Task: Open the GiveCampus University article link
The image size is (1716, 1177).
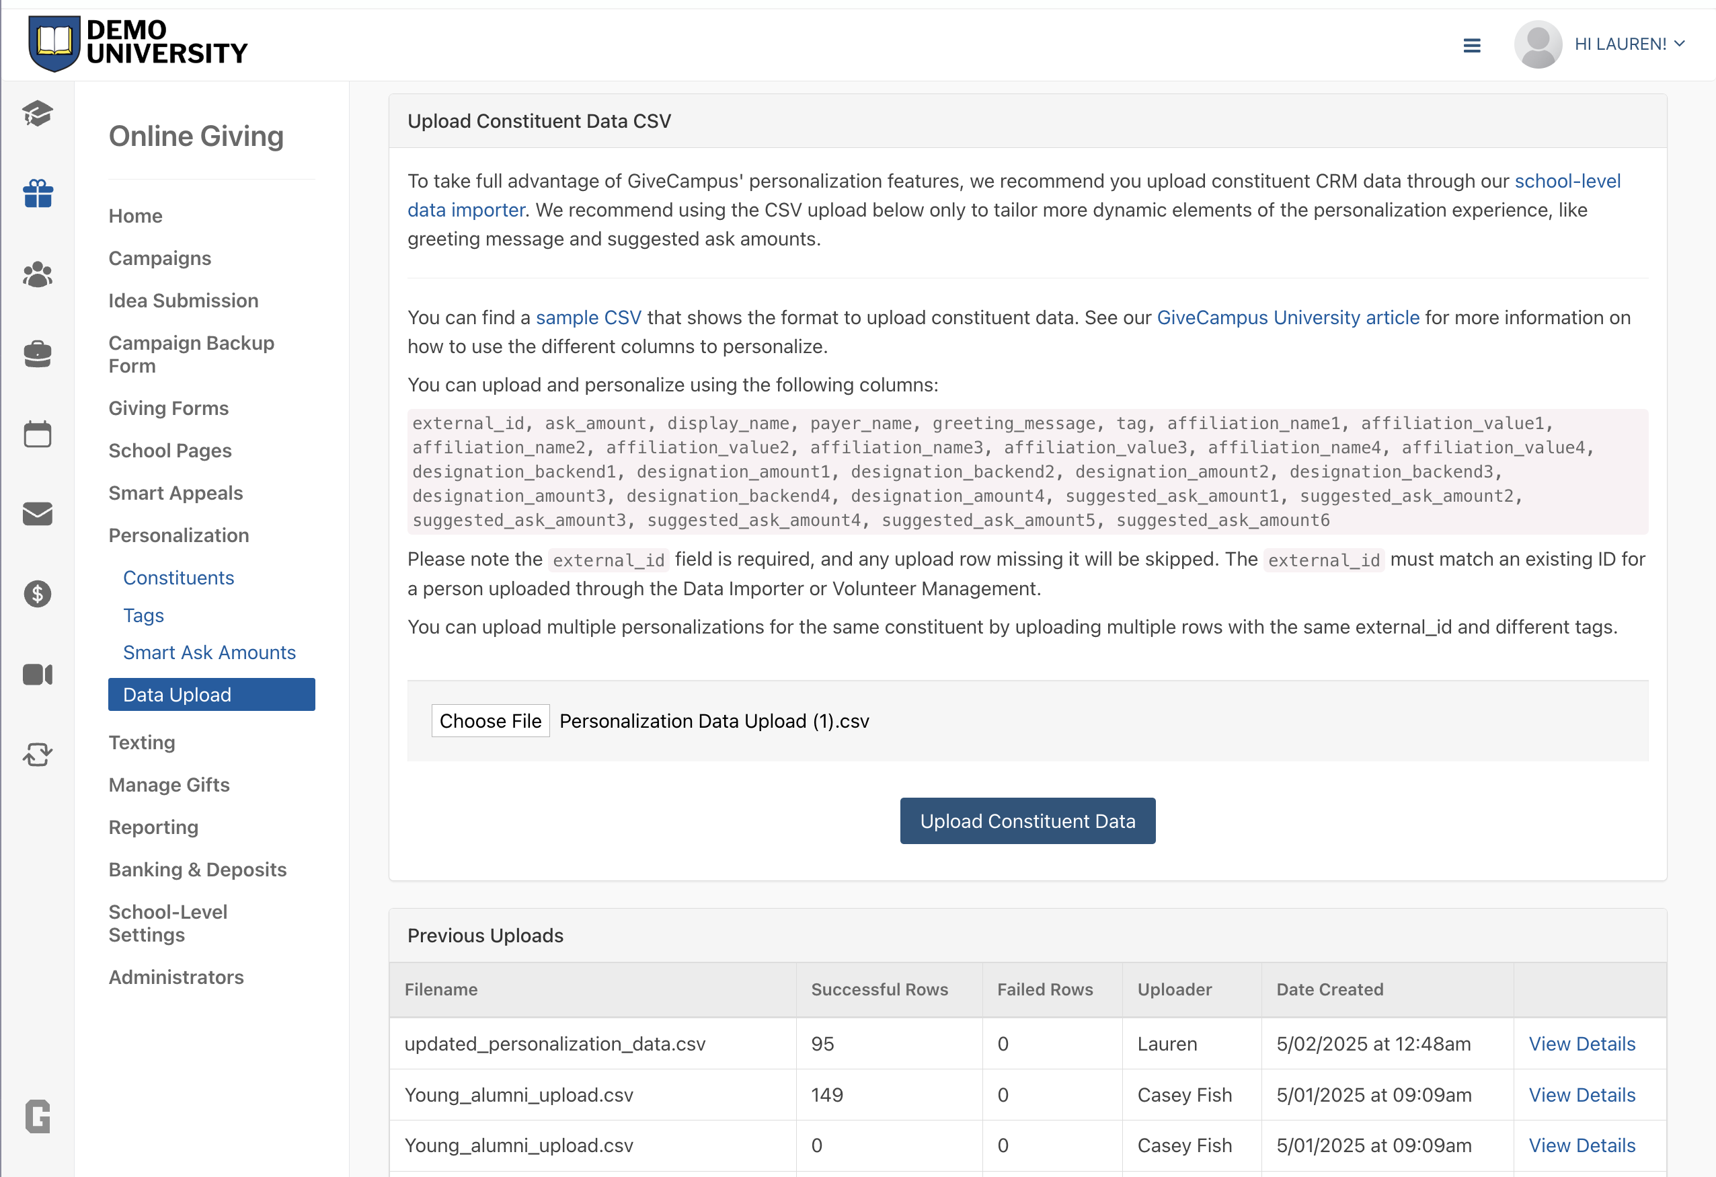Action: pos(1288,317)
